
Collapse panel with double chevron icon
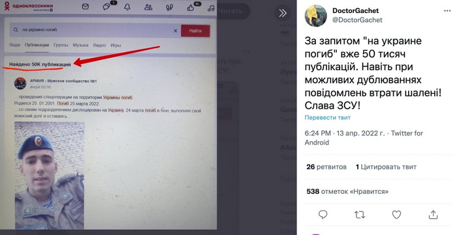283,13
